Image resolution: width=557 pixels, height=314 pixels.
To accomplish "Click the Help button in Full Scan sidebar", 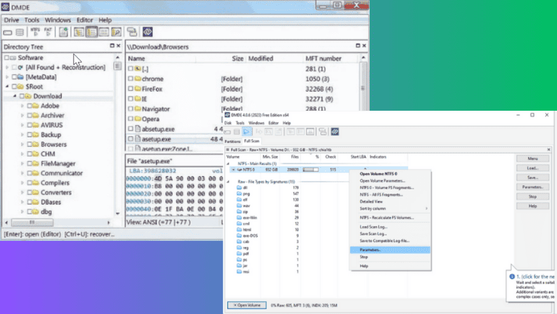I will pyautogui.click(x=533, y=206).
